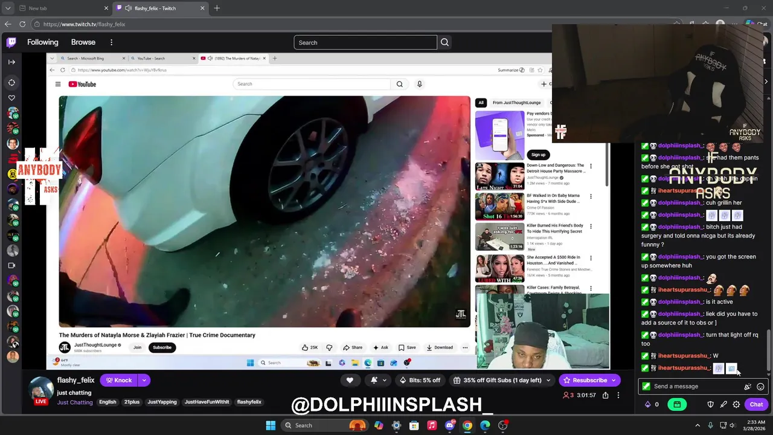The width and height of the screenshot is (773, 435).
Task: Select the All filter chip on YouTube
Action: [x=481, y=103]
